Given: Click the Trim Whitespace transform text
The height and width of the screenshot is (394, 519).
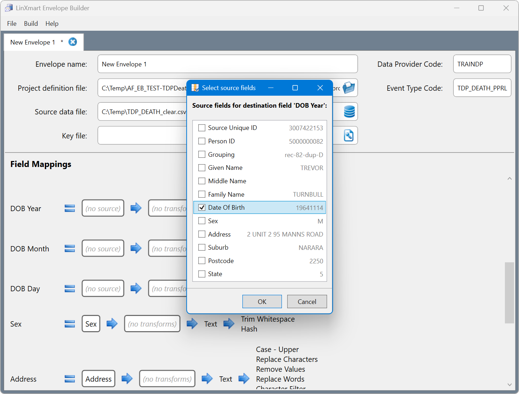Looking at the screenshot, I should pyautogui.click(x=268, y=319).
